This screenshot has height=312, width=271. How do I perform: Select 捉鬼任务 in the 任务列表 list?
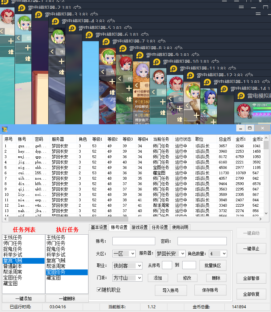24,249
